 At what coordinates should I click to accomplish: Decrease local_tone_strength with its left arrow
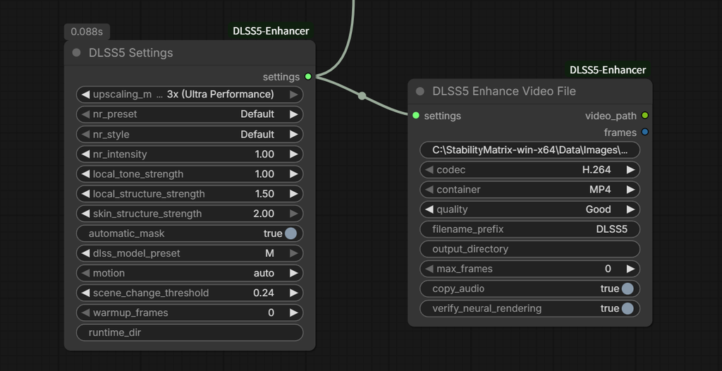(85, 174)
